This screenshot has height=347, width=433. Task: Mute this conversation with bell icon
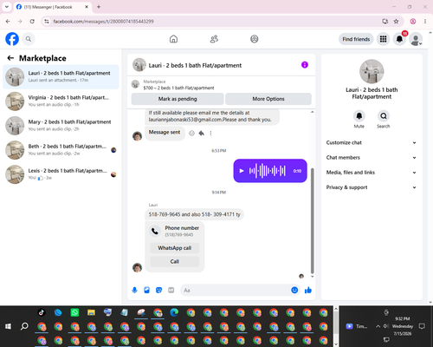[359, 116]
